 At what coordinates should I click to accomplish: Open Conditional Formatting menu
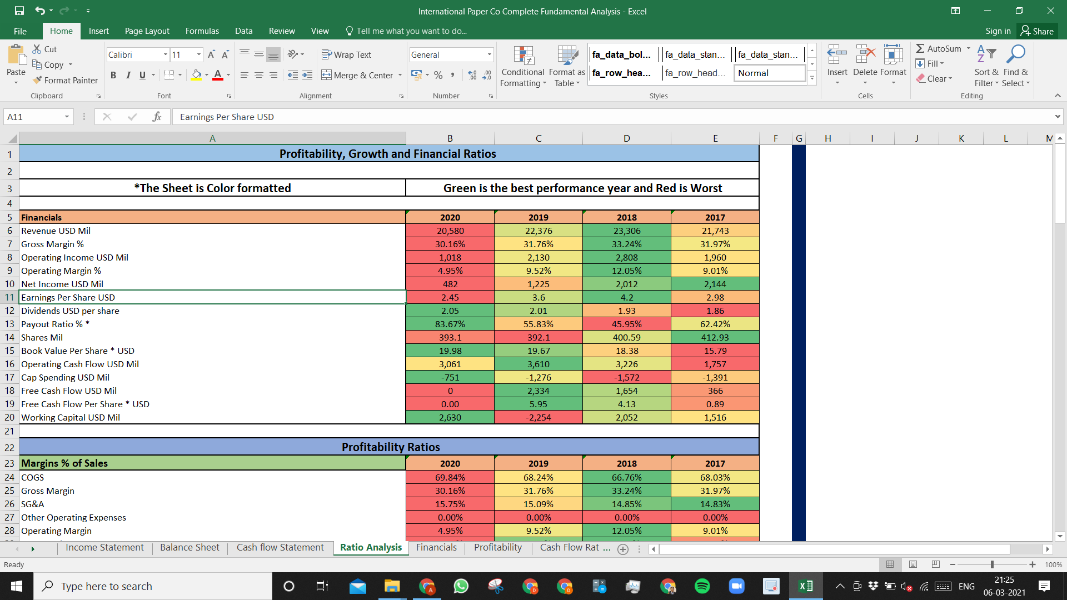(x=523, y=66)
